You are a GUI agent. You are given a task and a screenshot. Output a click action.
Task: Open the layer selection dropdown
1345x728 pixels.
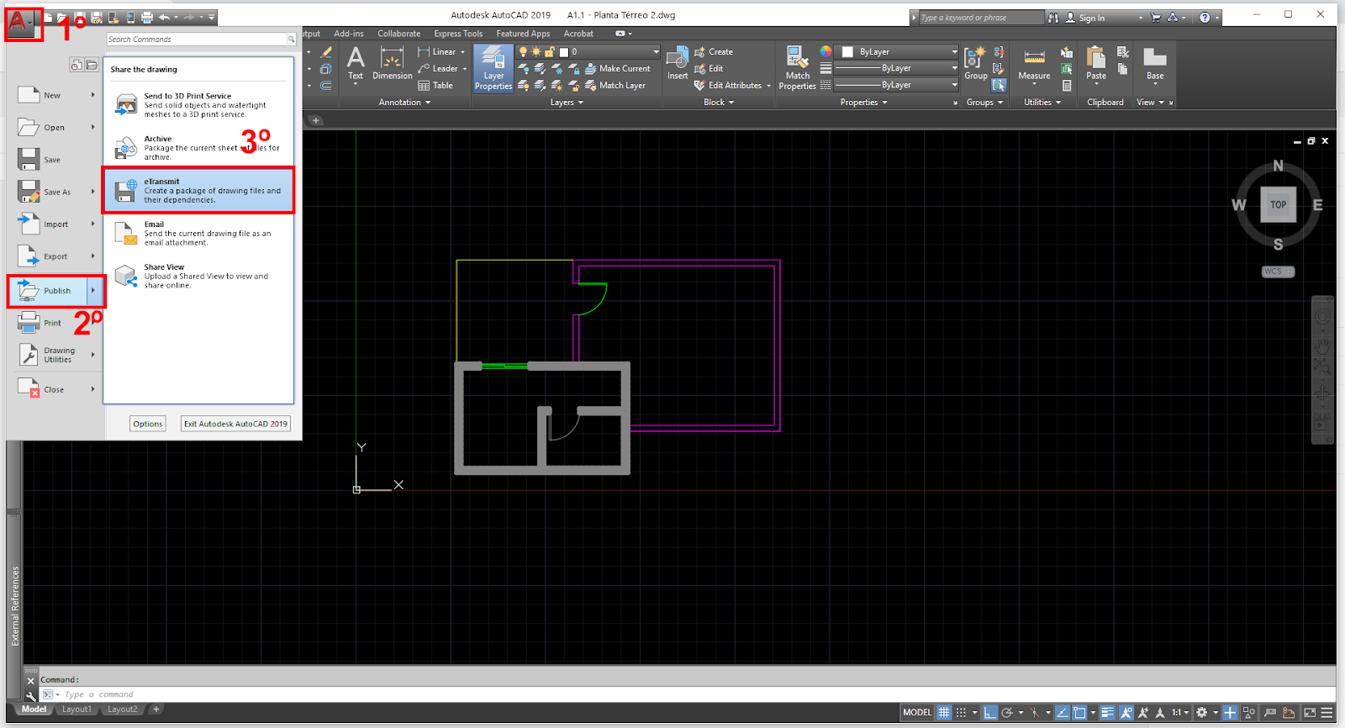(x=656, y=52)
